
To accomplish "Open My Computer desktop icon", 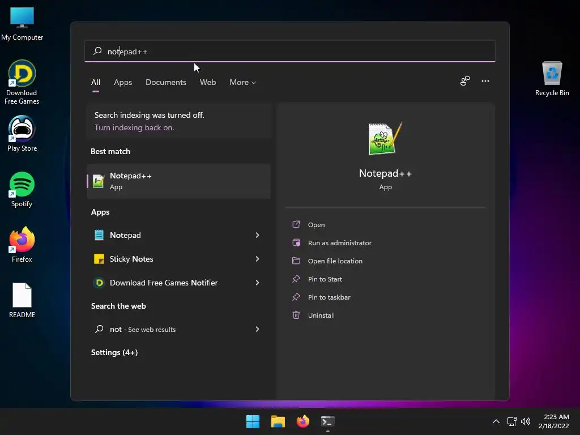I will pos(22,23).
